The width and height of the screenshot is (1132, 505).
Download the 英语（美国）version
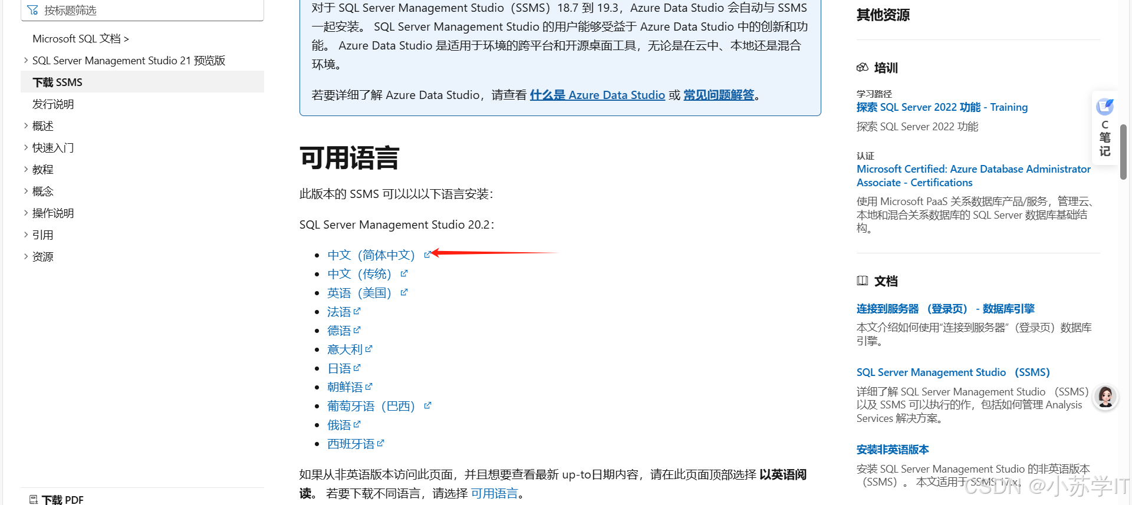click(360, 293)
